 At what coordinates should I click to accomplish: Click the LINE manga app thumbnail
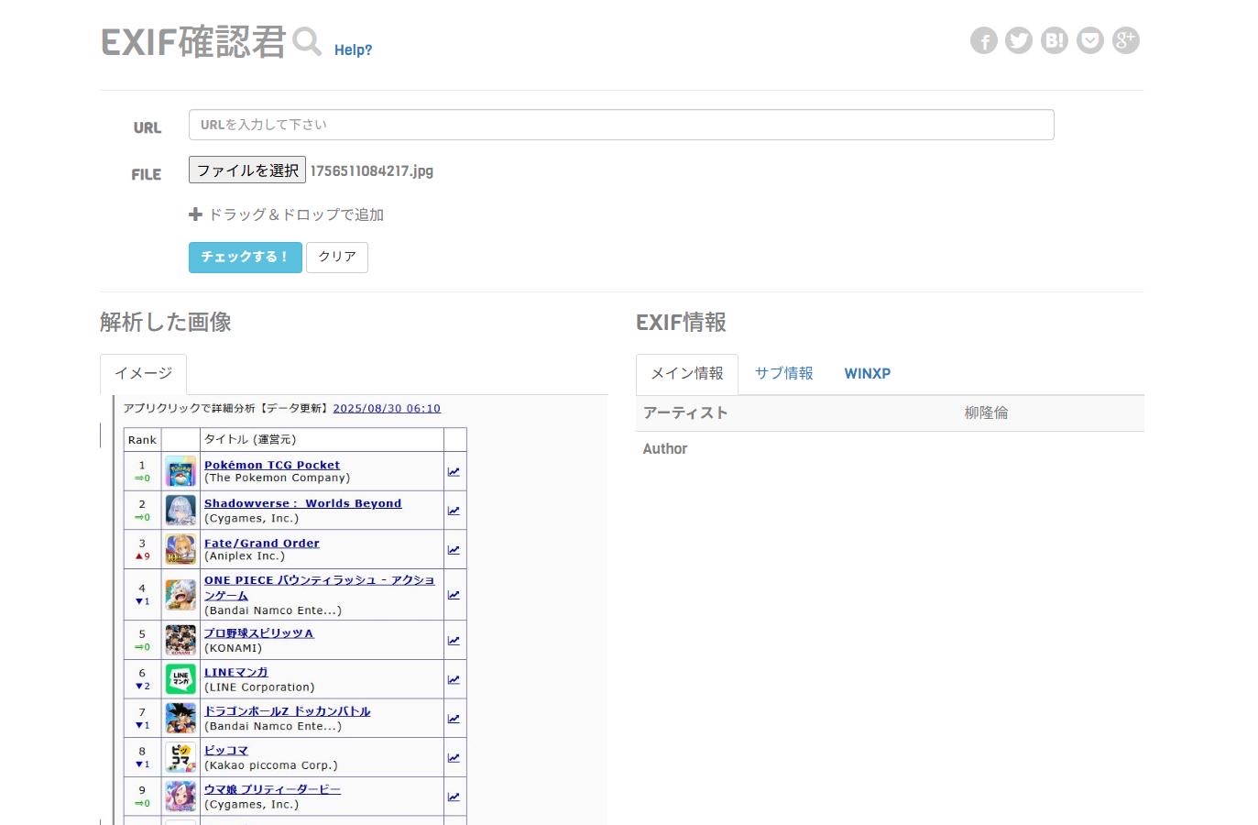click(x=180, y=679)
